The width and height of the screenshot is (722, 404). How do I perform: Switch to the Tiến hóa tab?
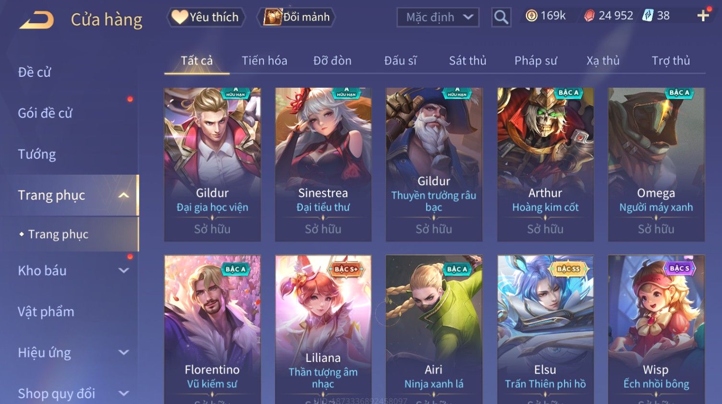point(264,61)
